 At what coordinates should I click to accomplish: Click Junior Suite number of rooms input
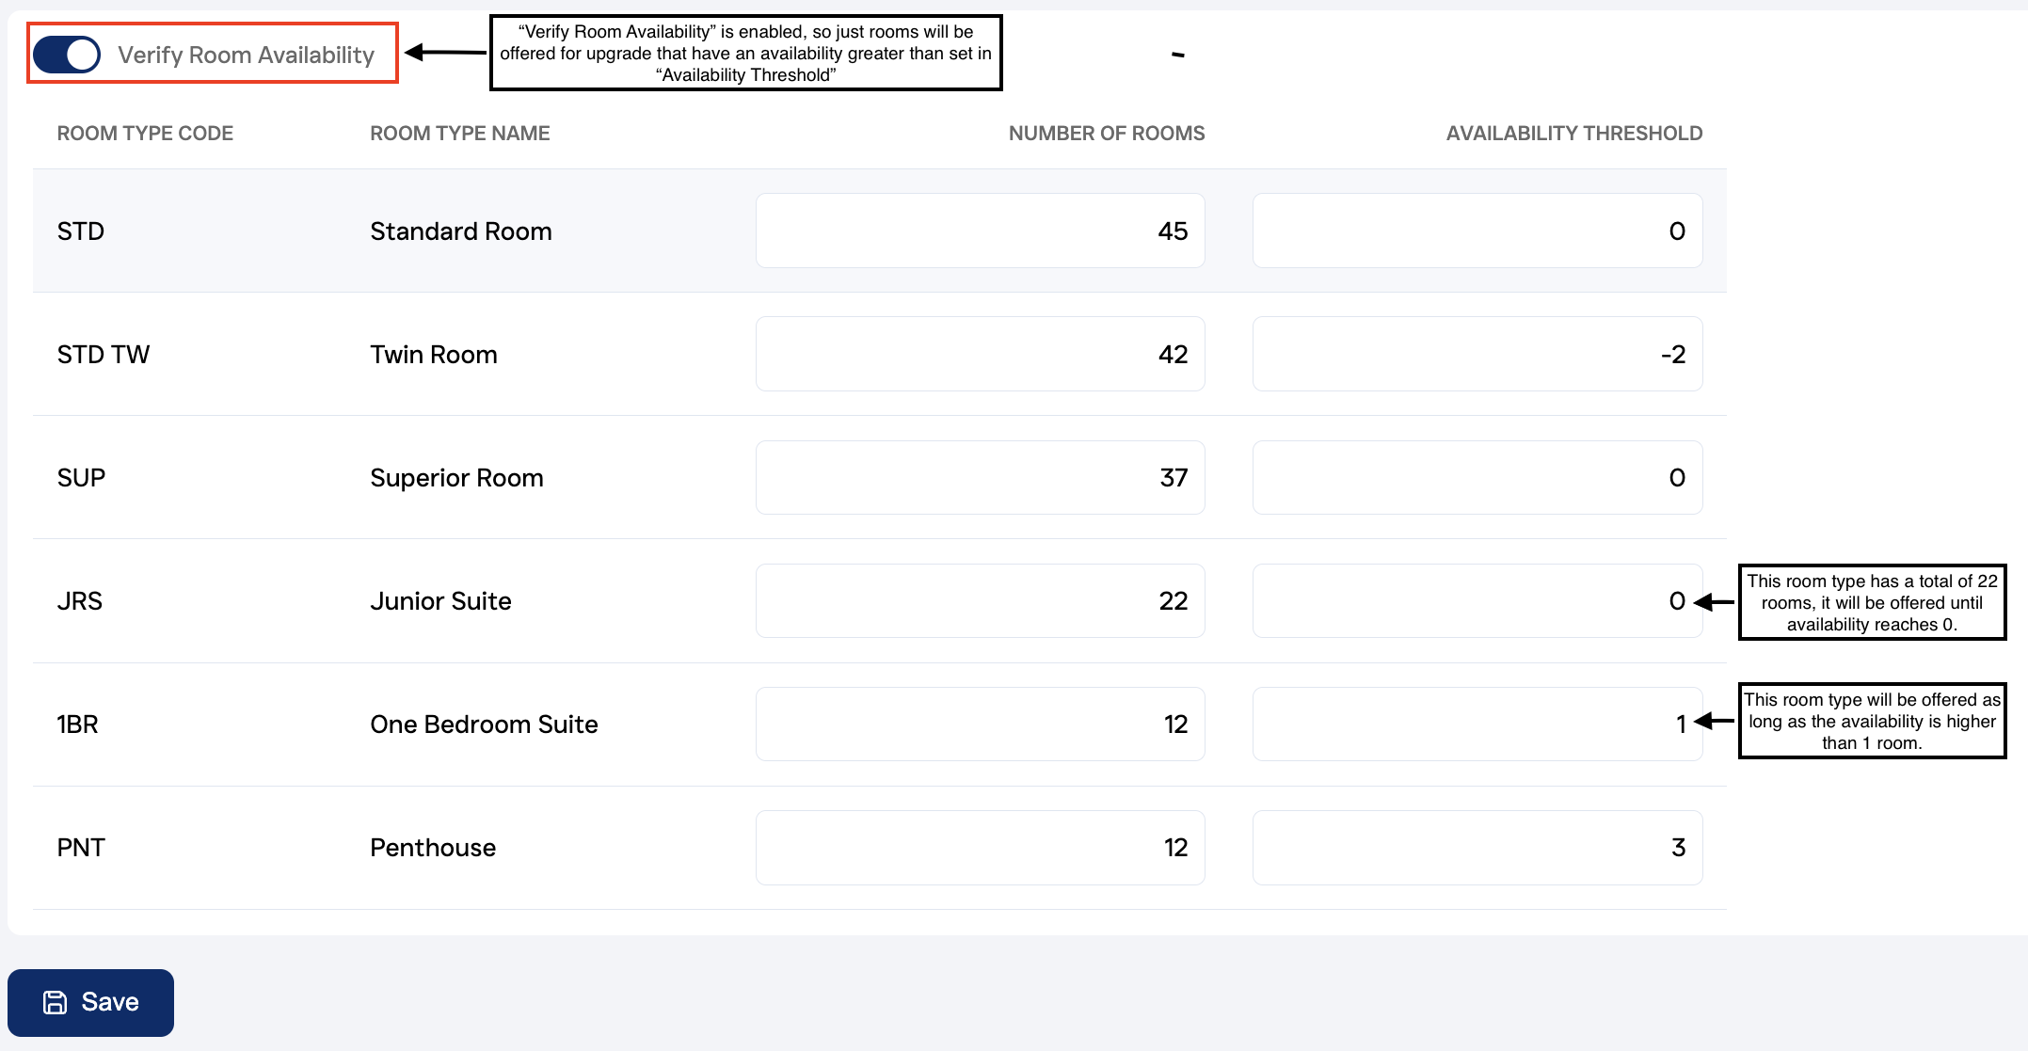click(x=979, y=600)
